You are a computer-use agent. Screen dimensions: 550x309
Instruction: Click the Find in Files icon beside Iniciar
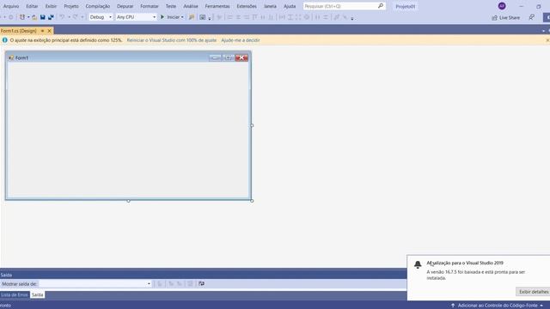coord(191,17)
